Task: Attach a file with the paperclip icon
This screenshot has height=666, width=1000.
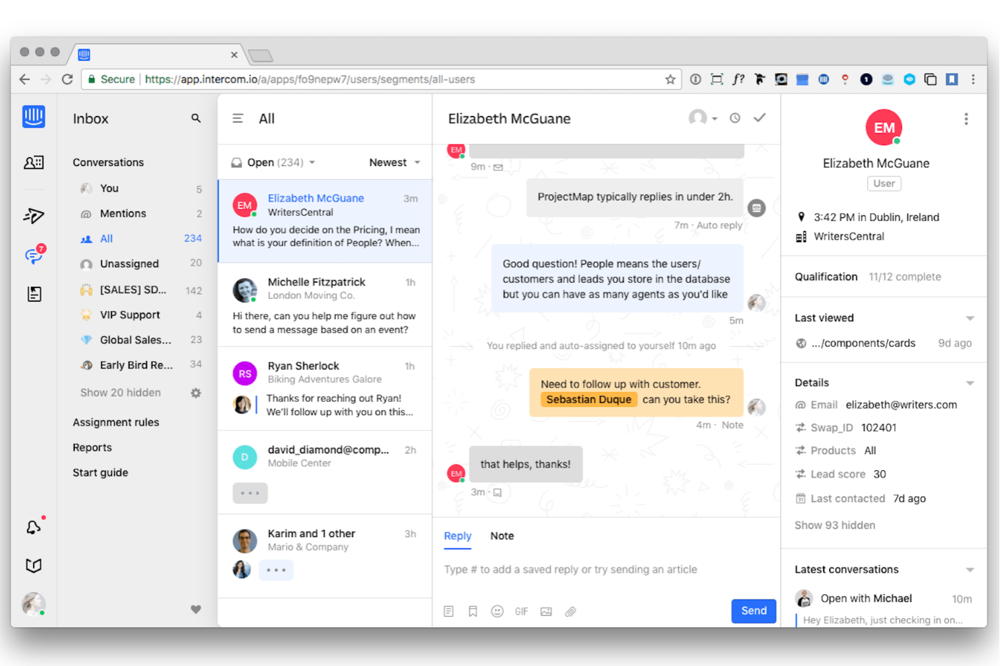Action: (x=570, y=611)
